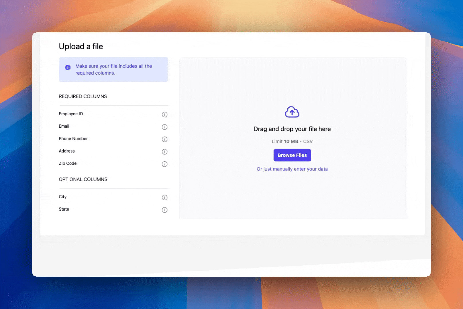The image size is (463, 309).
Task: Open manual data entry instead of uploading
Action: pyautogui.click(x=292, y=169)
